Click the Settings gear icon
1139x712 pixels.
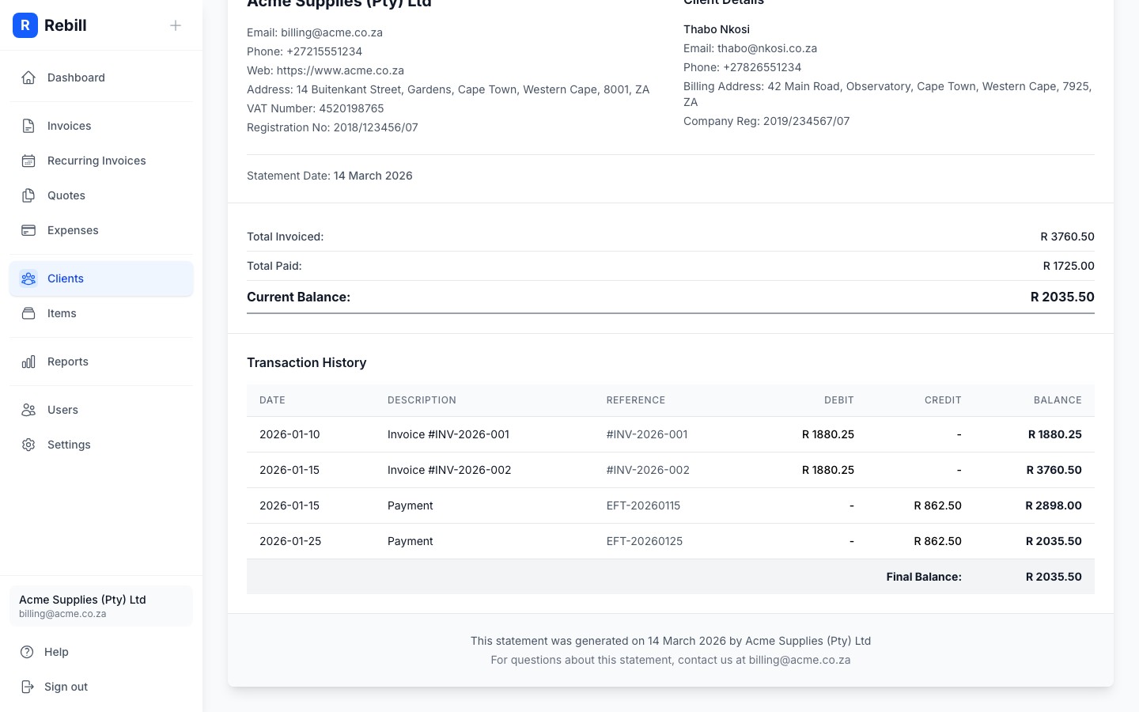28,445
